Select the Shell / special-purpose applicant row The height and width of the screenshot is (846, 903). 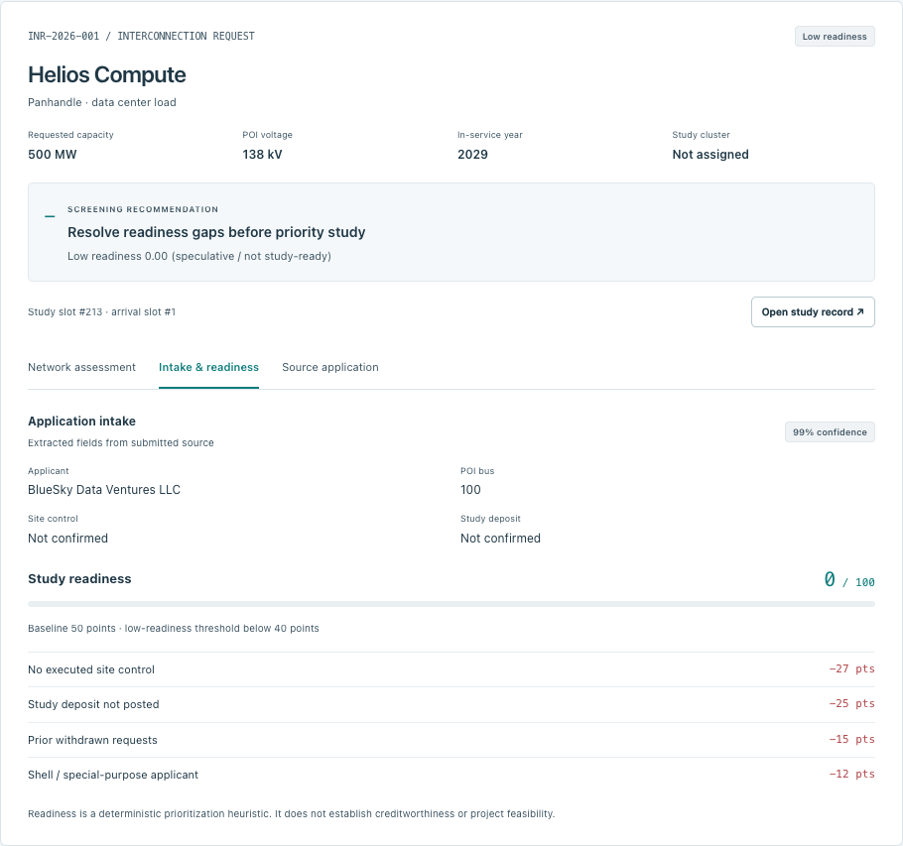[x=451, y=775]
